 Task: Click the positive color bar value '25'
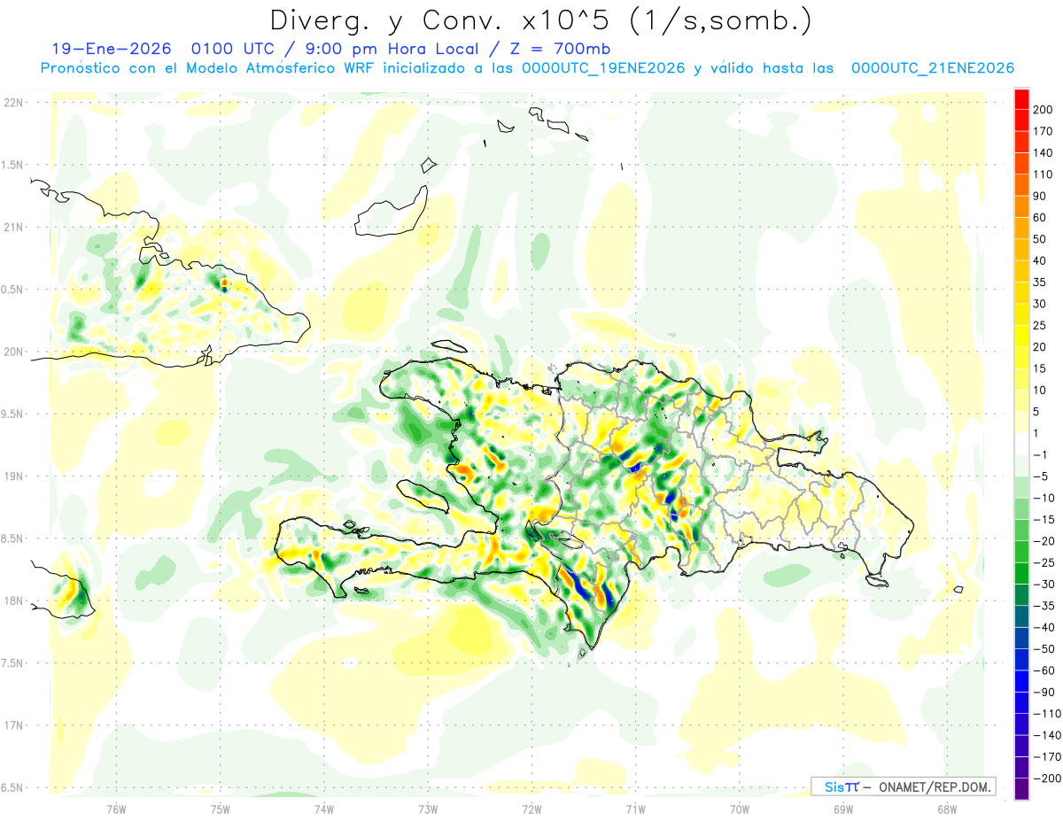pos(1040,326)
